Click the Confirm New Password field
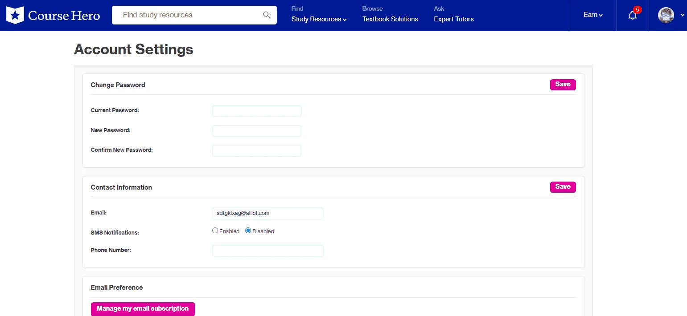 pos(257,150)
